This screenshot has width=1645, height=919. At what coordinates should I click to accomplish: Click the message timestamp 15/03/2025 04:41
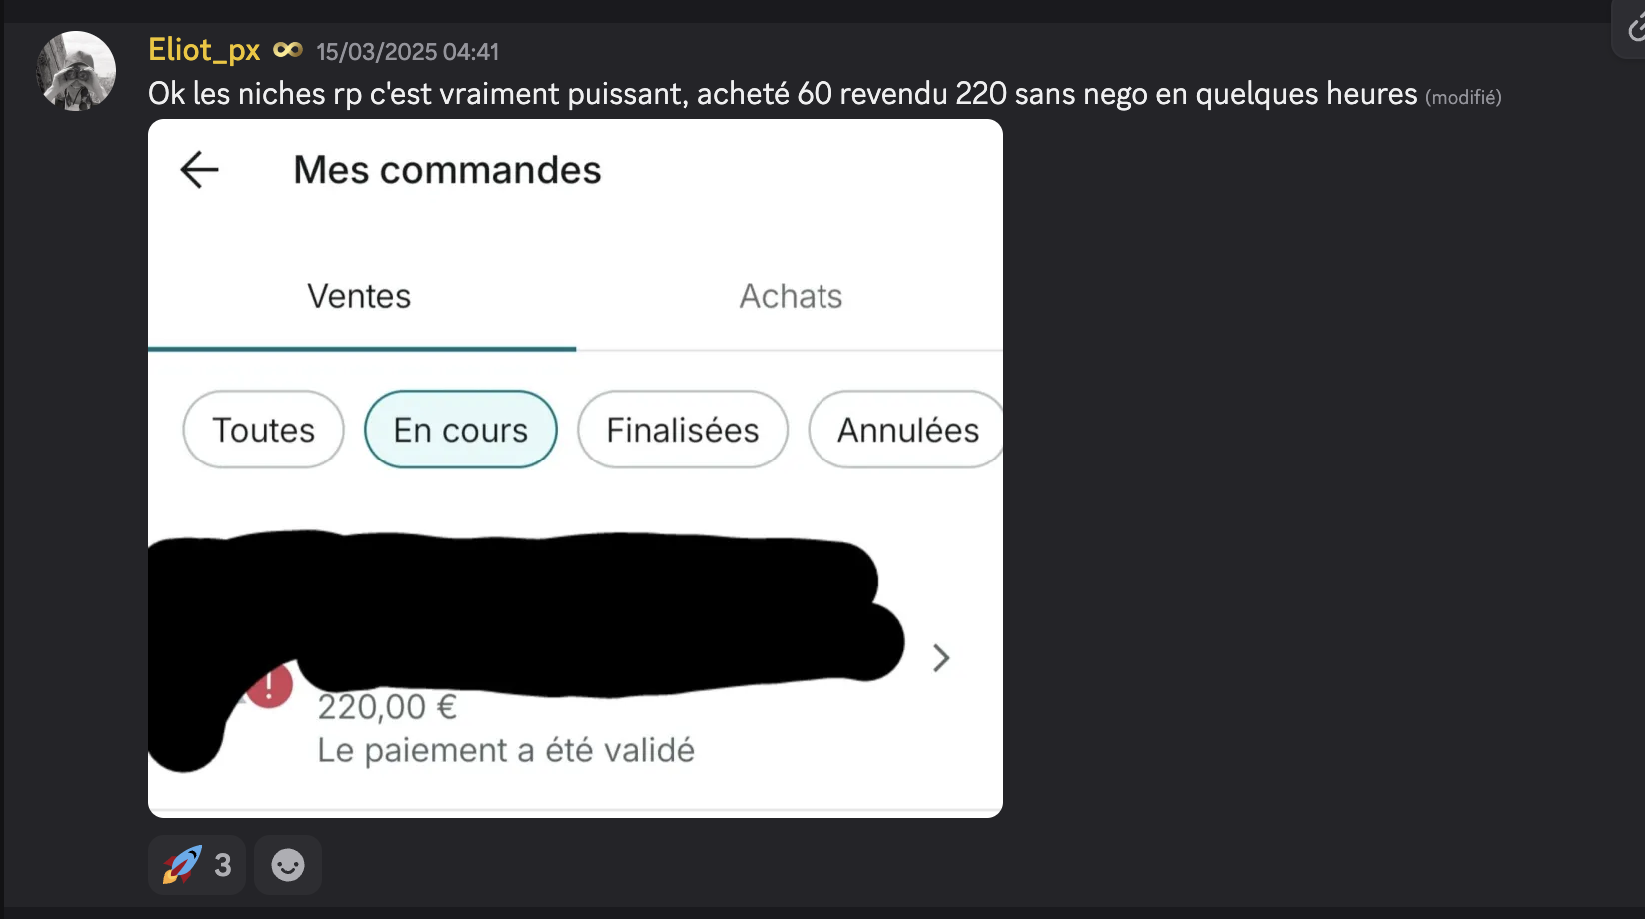tap(407, 52)
